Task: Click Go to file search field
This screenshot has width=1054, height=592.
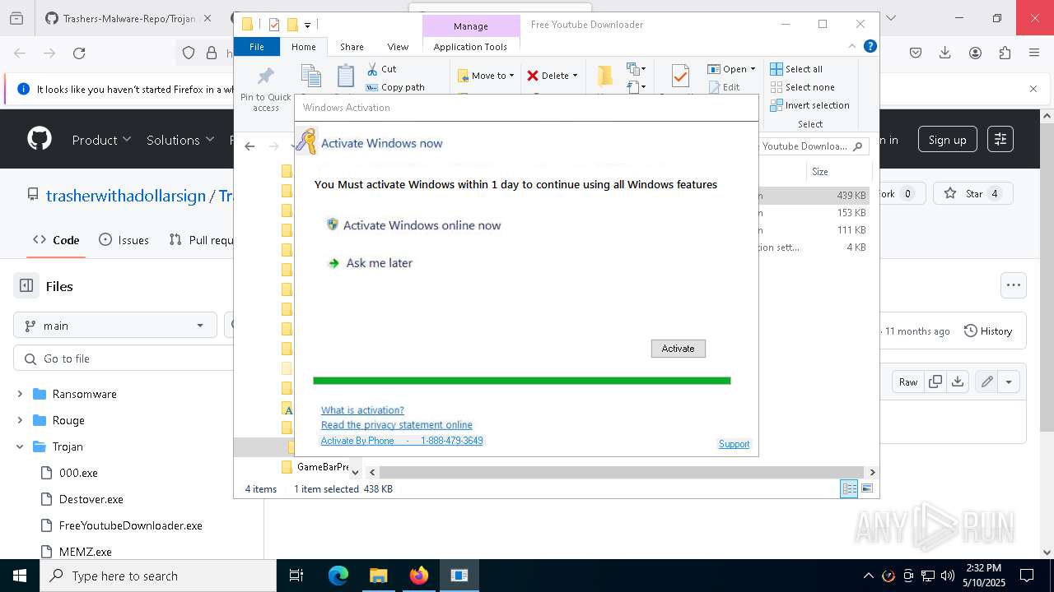Action: (x=124, y=358)
